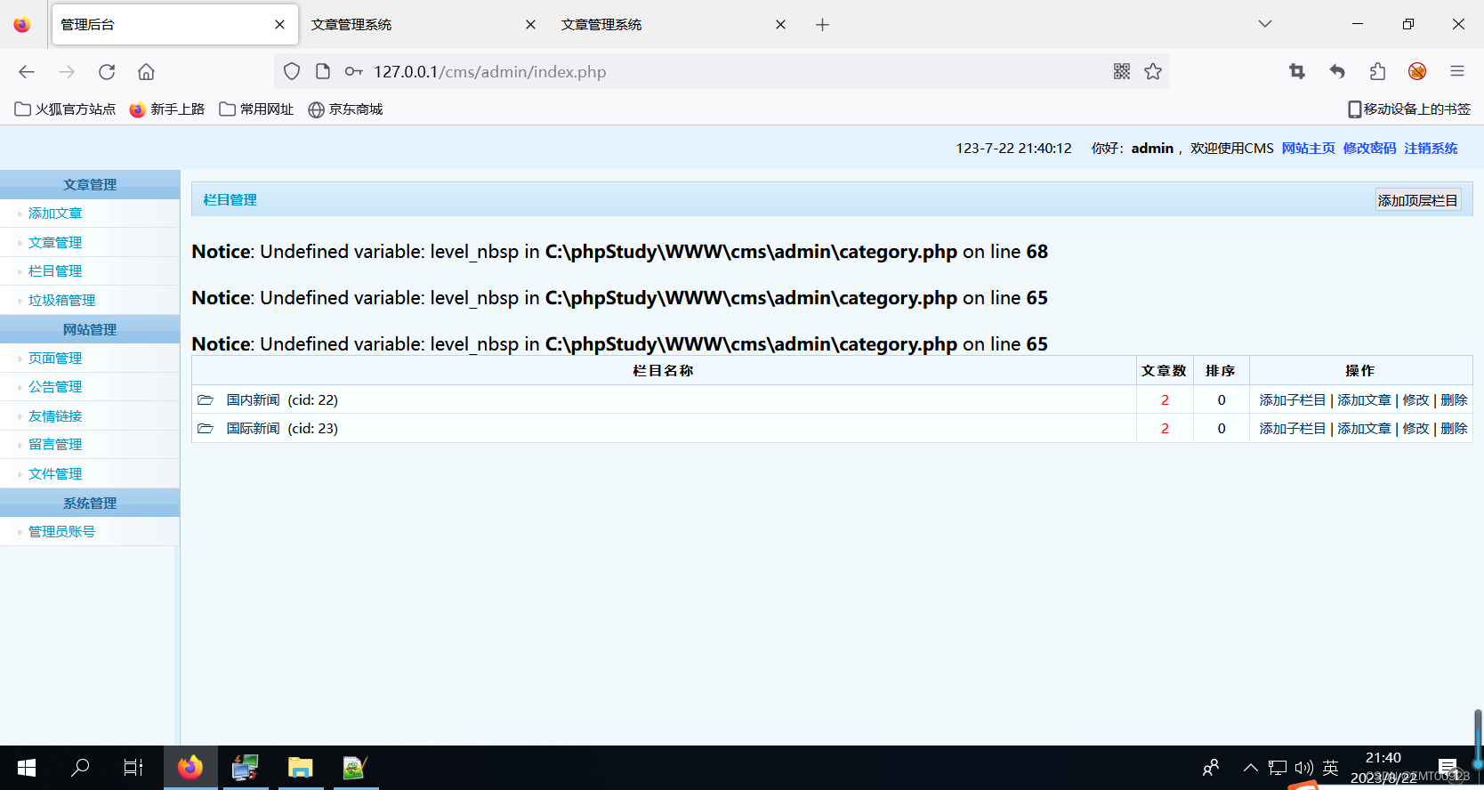Go back to the previous page
This screenshot has height=790, width=1484.
[27, 72]
